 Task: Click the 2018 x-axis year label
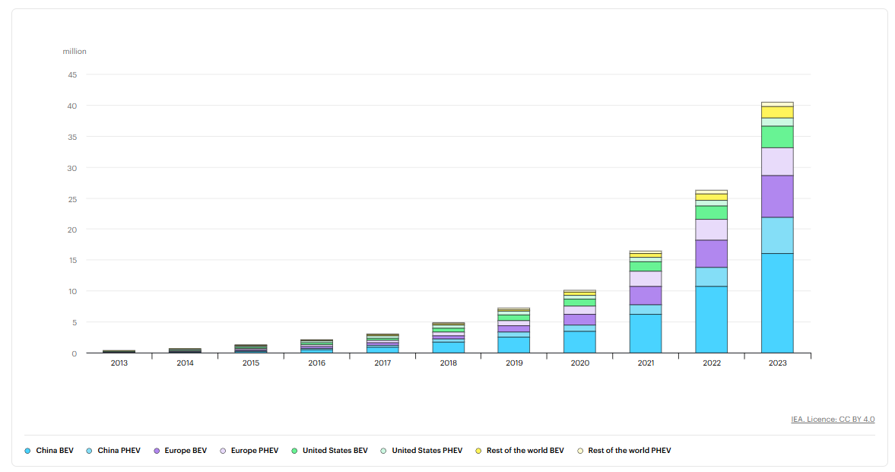click(x=448, y=363)
